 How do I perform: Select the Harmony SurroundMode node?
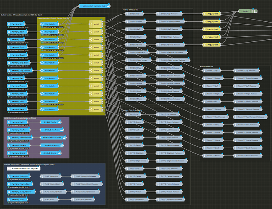coord(21,192)
